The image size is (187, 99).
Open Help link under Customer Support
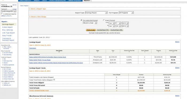point(5,59)
